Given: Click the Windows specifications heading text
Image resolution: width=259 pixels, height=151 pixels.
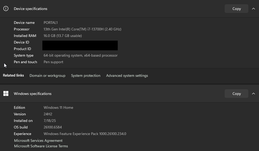Looking at the screenshot, I should (x=32, y=94).
